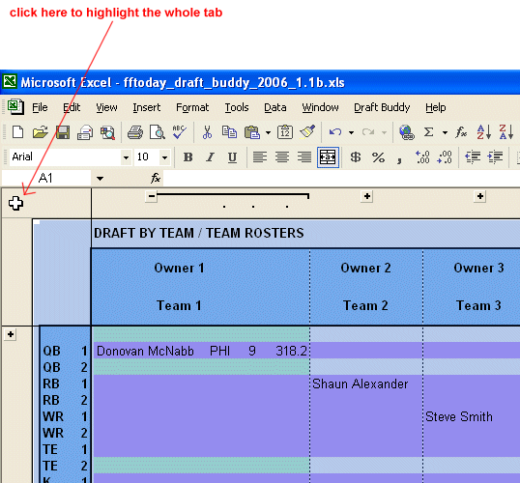Open the File menu
520x483 pixels.
pos(40,107)
